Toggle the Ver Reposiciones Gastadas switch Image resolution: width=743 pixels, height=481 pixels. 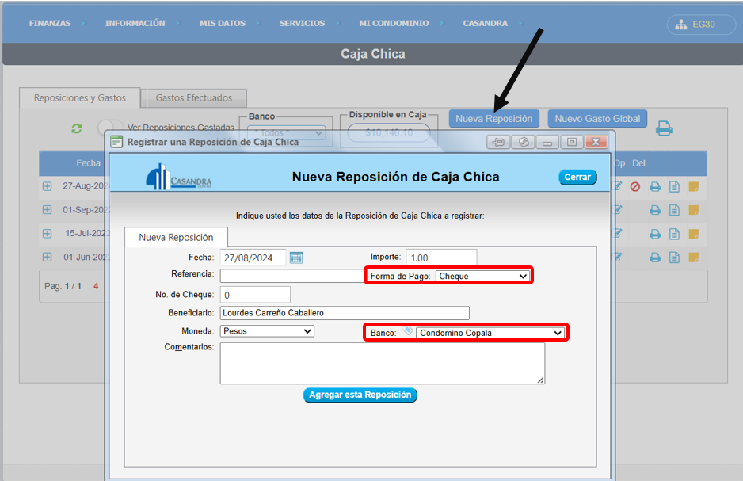pyautogui.click(x=109, y=128)
